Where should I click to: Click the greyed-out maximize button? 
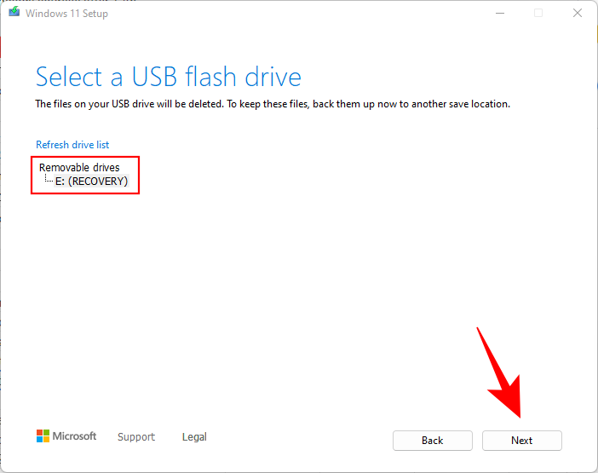click(538, 14)
